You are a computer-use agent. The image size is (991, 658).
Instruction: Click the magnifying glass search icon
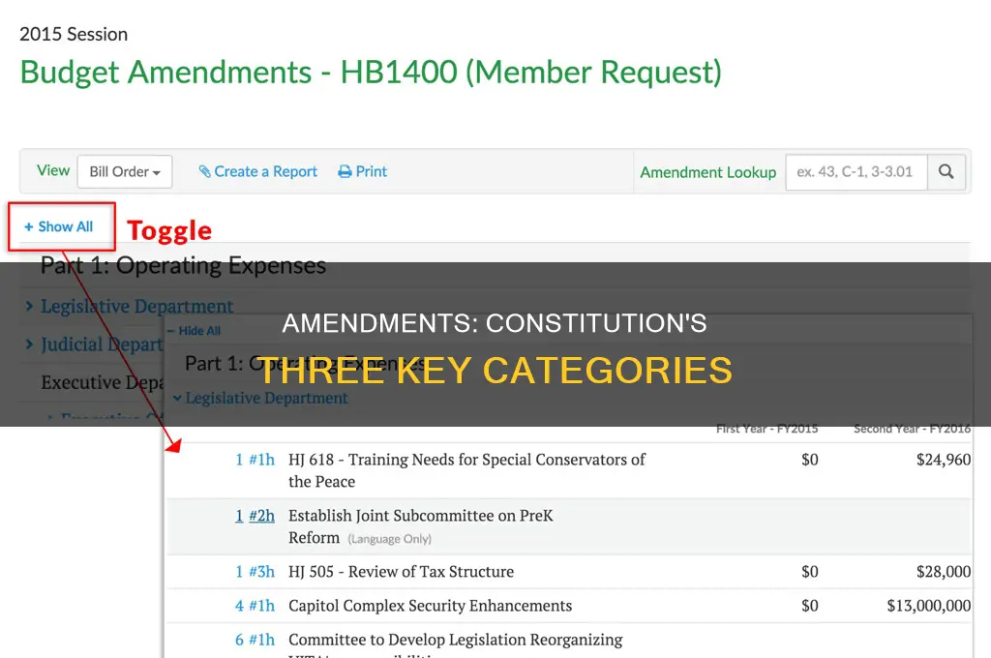pyautogui.click(x=946, y=171)
